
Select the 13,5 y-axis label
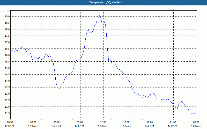(7, 87)
